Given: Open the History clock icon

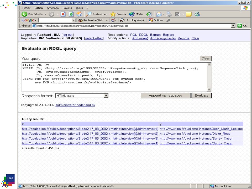Looking at the screenshot, I should tap(149, 14).
